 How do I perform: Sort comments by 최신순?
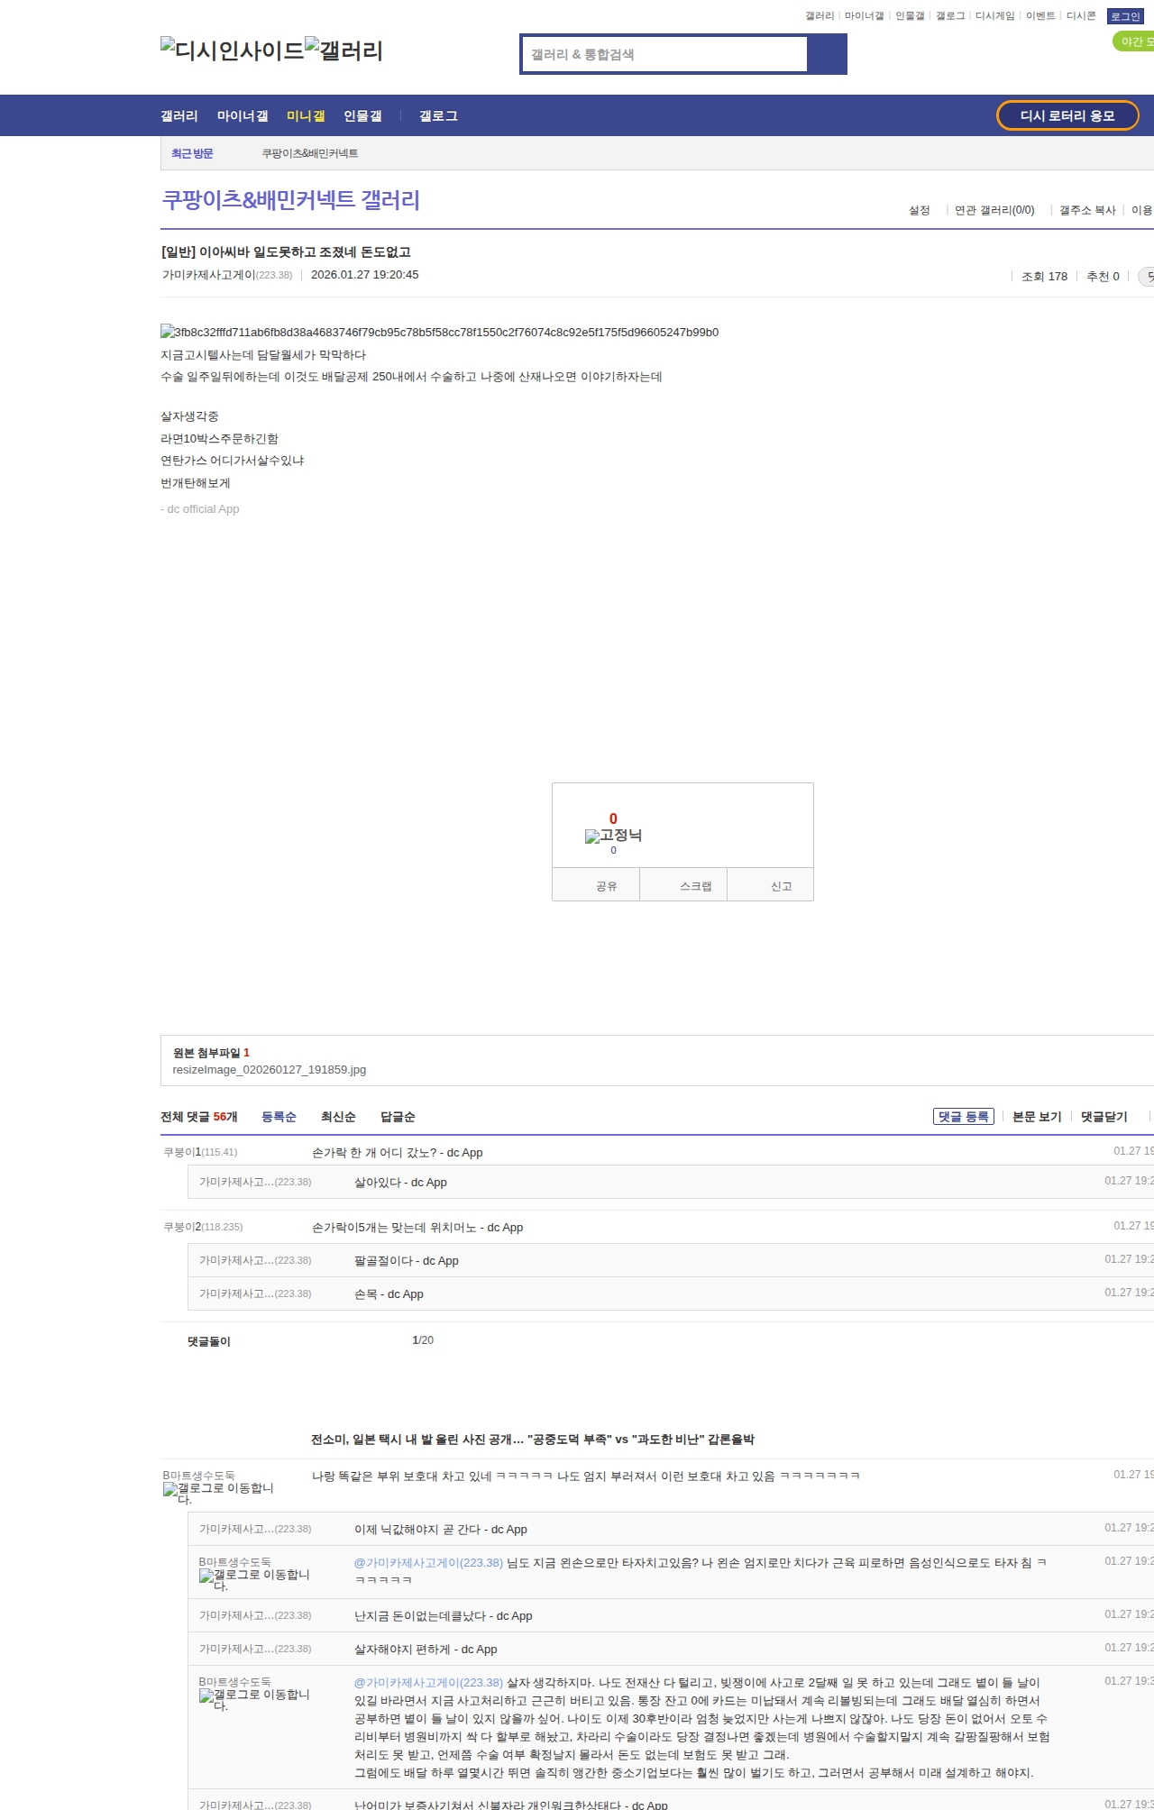pyautogui.click(x=338, y=1117)
